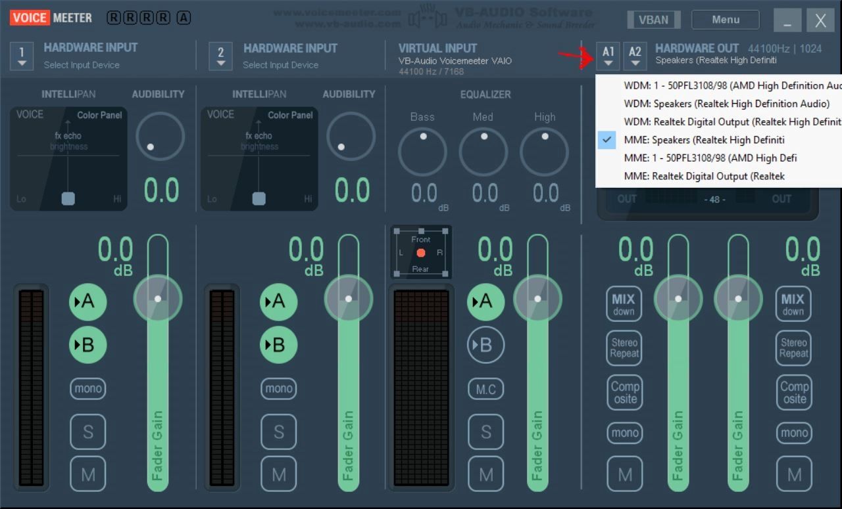Click the Voicemeeter logo

[x=51, y=18]
